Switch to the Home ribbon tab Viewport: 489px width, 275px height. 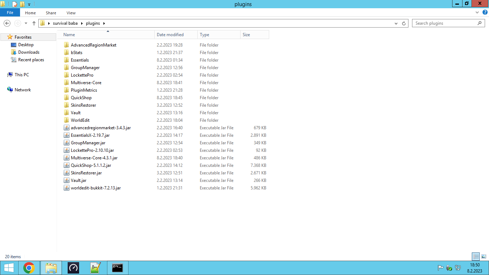pos(30,13)
